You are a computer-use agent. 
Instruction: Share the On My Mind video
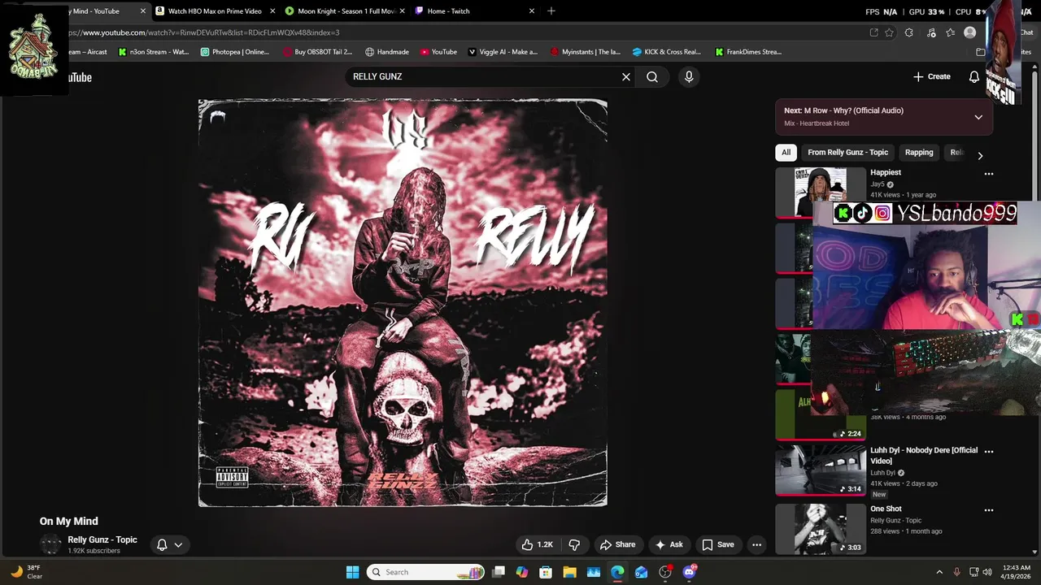click(x=617, y=544)
